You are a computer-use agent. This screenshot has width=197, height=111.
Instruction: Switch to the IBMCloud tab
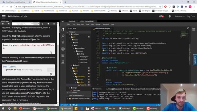point(72,21)
